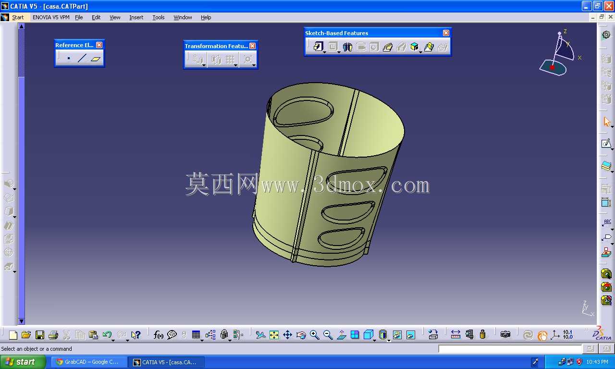Undo the last action
615x369 pixels.
pyautogui.click(x=107, y=335)
